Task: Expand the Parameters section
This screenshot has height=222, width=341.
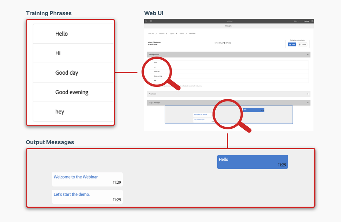Action: pyautogui.click(x=308, y=94)
